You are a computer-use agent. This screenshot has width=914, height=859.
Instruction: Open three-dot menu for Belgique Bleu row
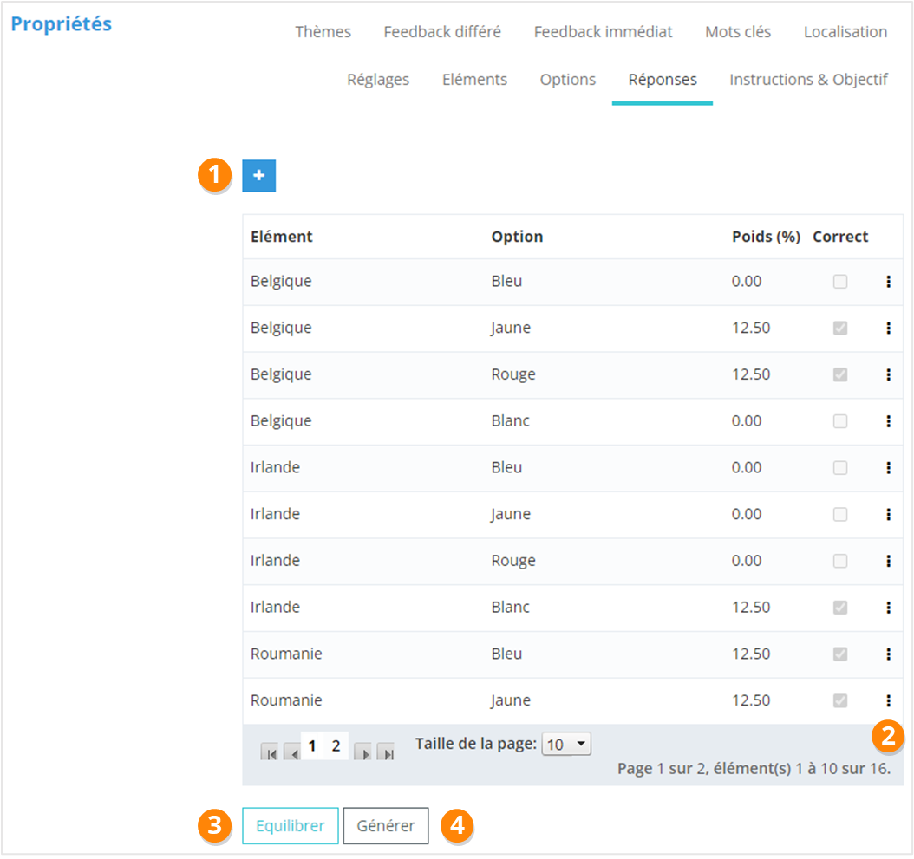888,282
